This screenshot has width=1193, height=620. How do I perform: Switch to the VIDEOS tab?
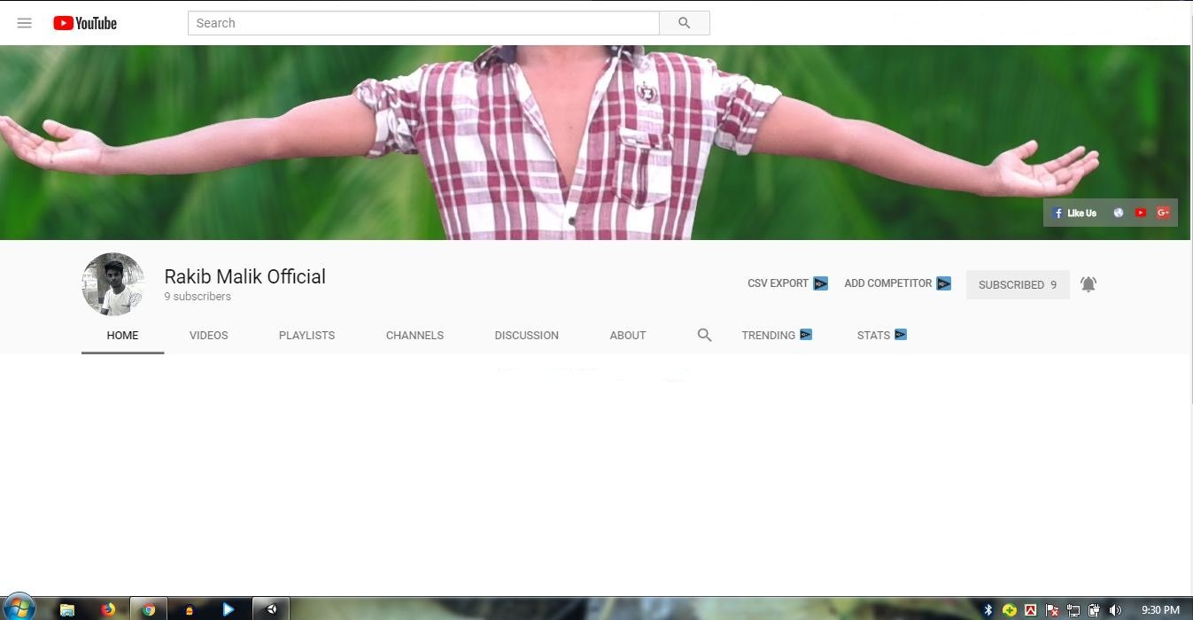(208, 335)
